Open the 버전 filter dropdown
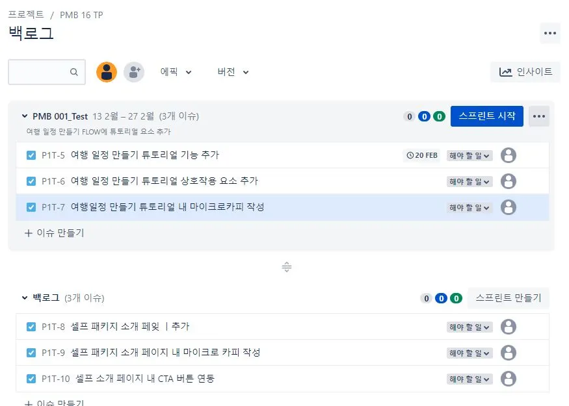 (232, 72)
